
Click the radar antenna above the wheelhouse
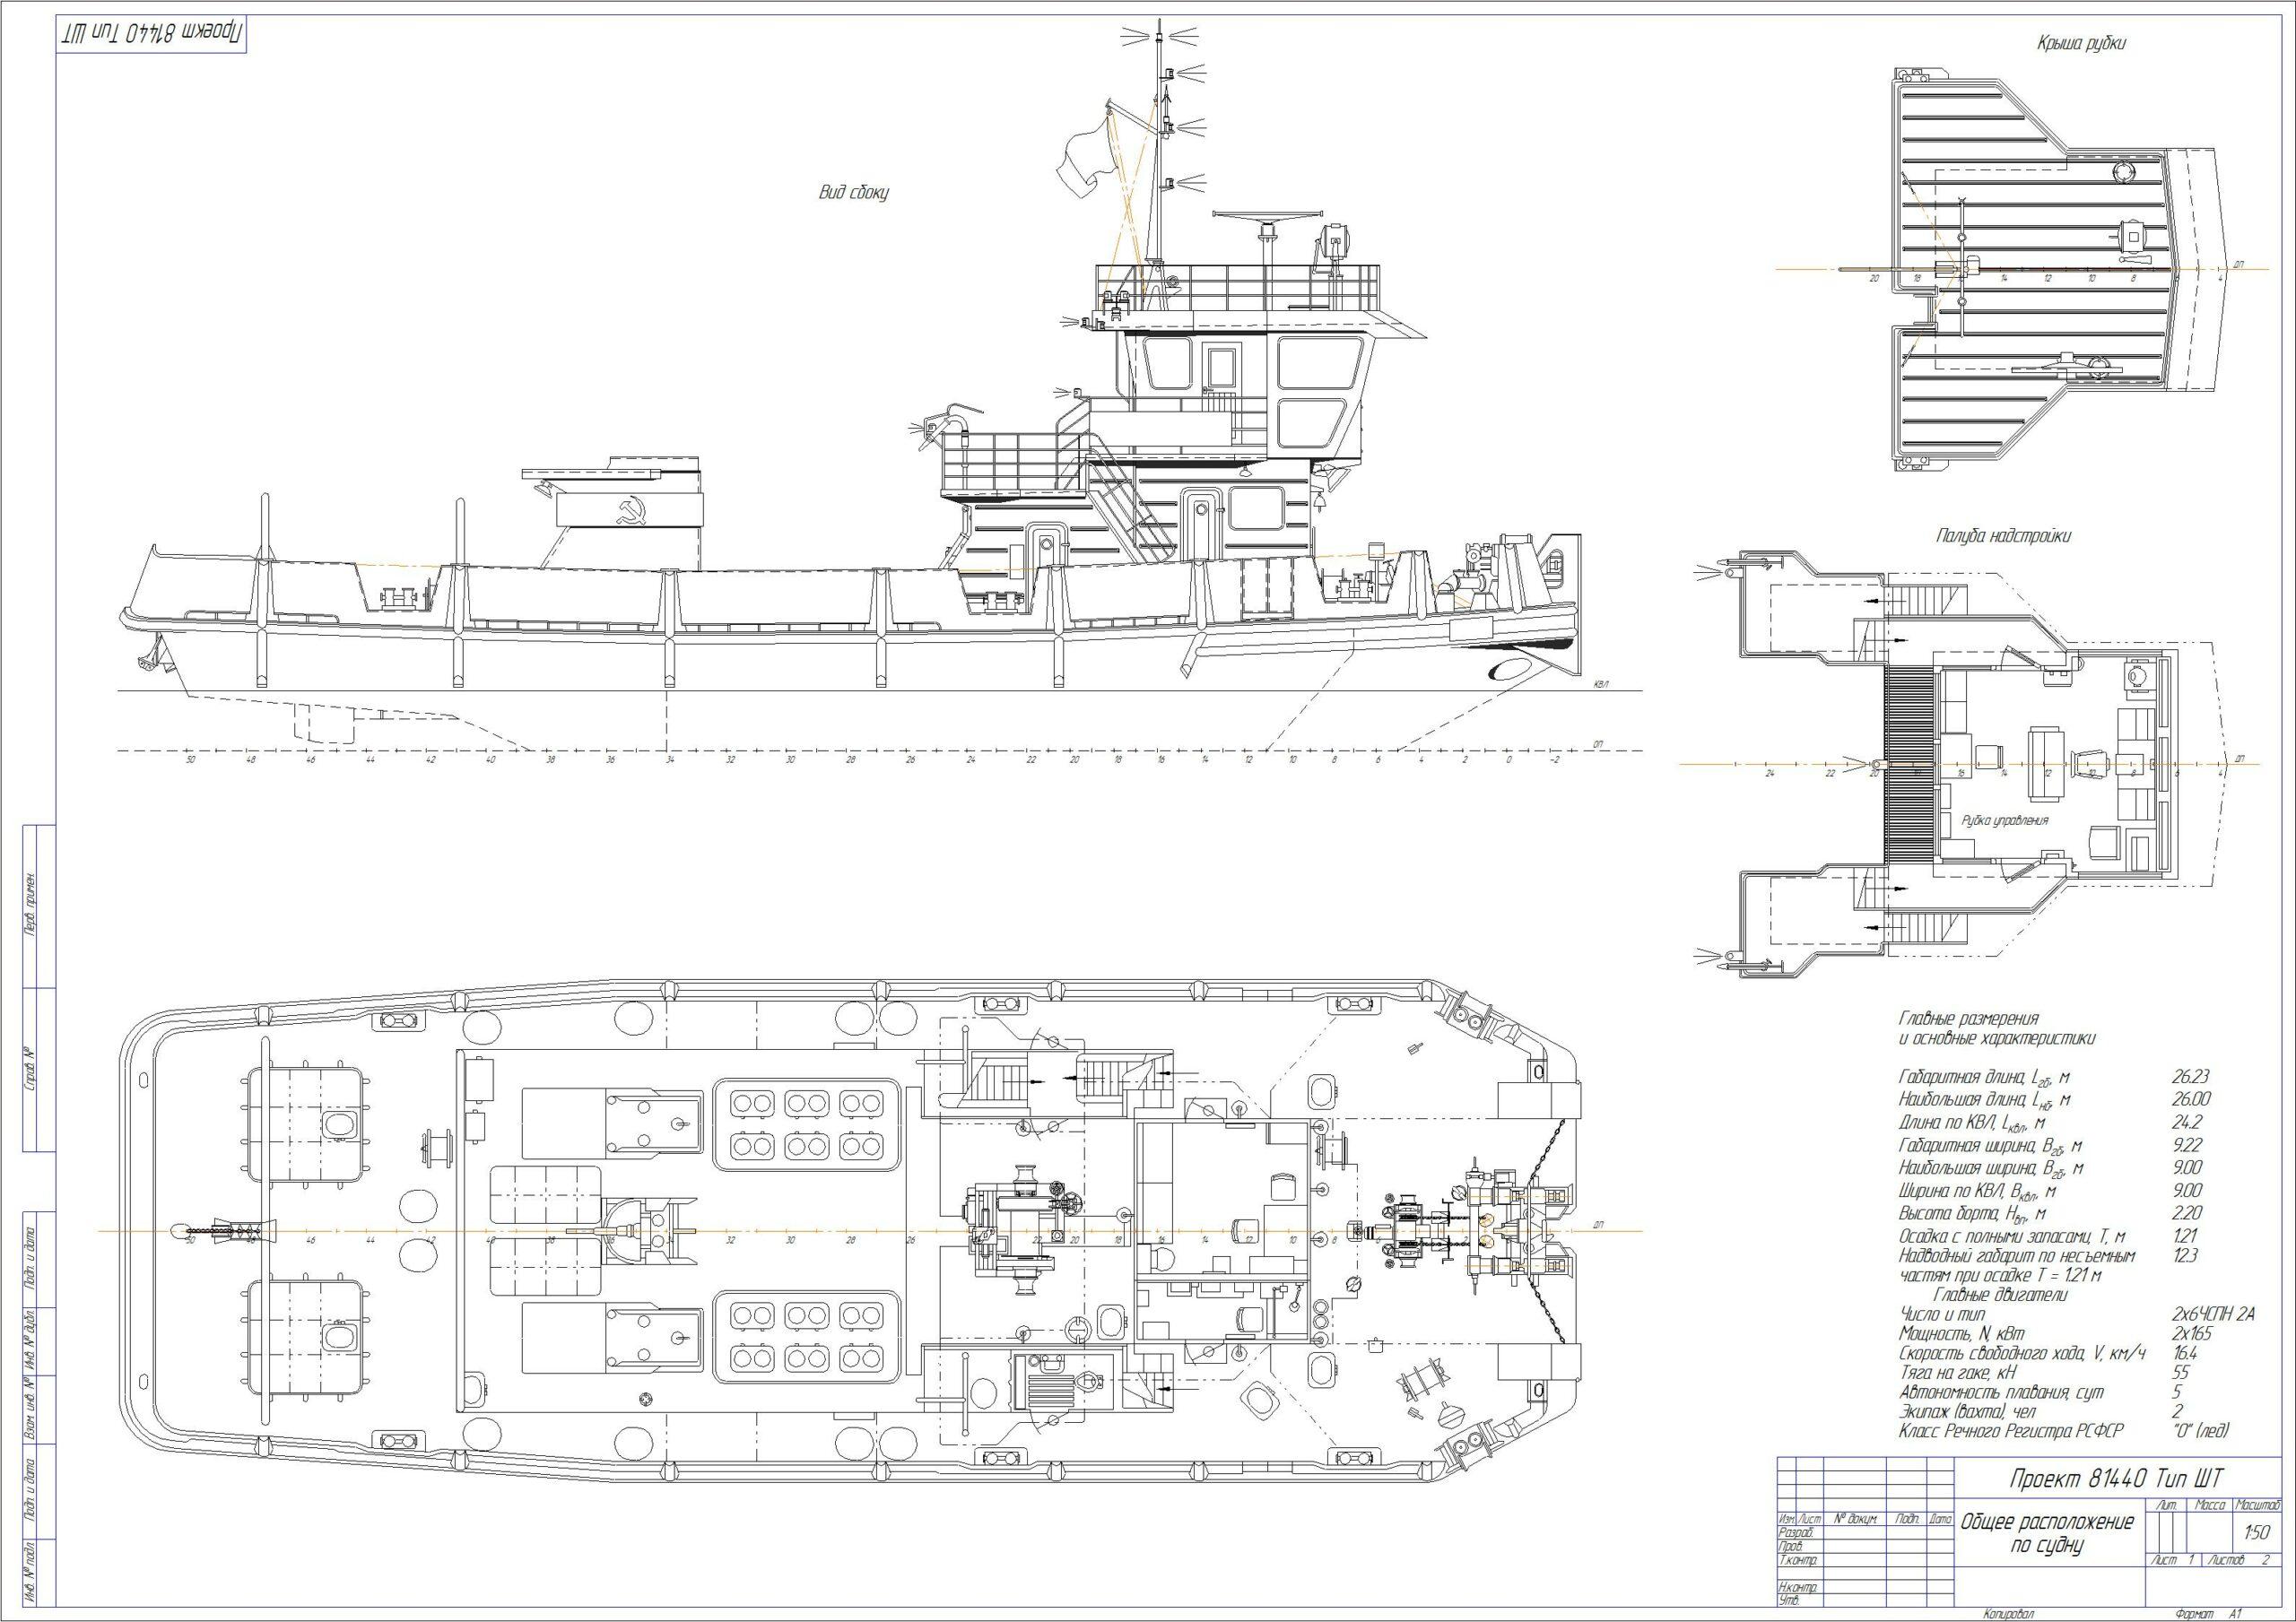click(x=1267, y=214)
